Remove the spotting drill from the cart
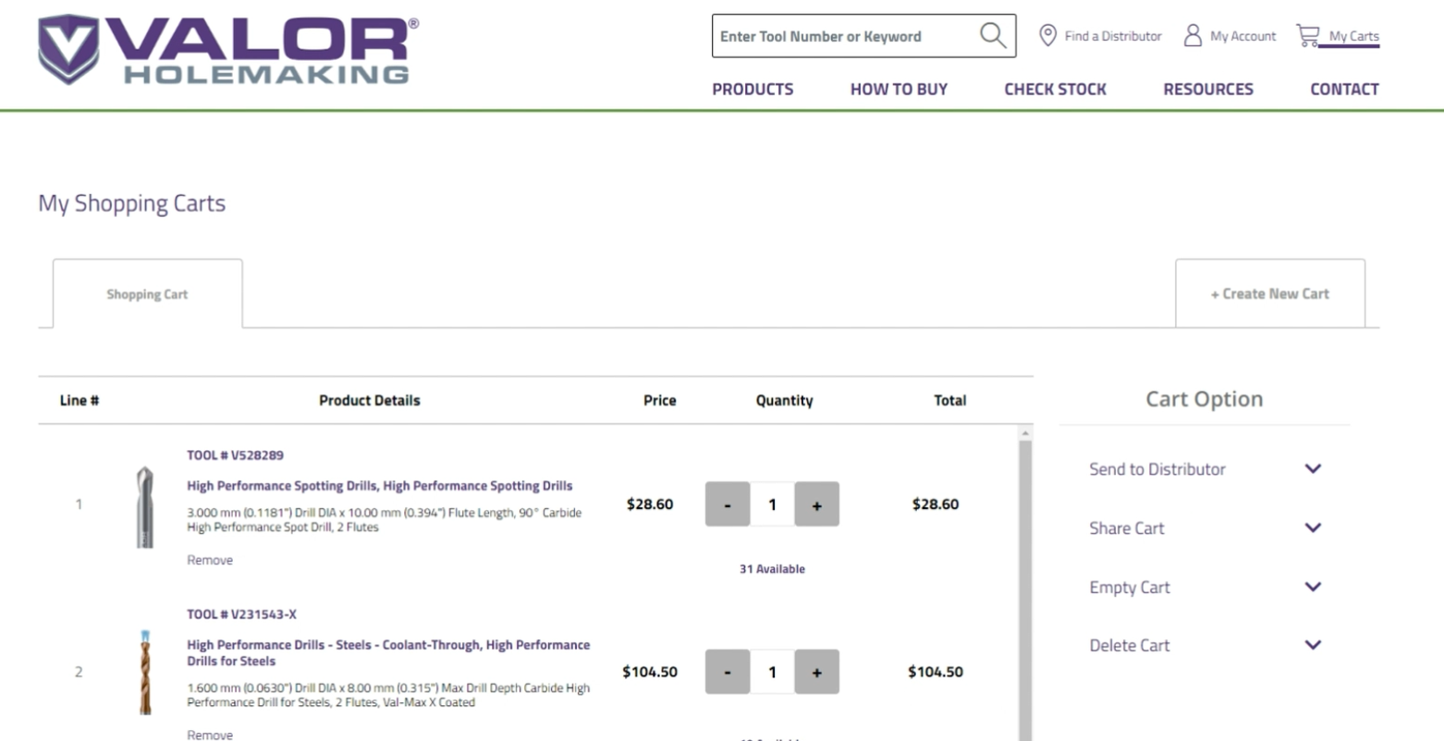 (x=209, y=559)
